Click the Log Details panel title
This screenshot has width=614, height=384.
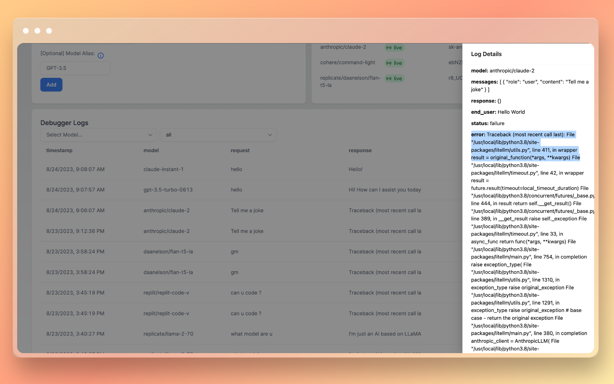[x=486, y=54]
